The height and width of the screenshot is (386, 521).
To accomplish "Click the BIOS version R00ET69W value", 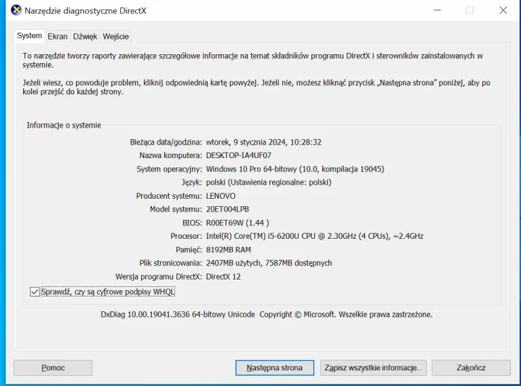I will click(x=237, y=223).
